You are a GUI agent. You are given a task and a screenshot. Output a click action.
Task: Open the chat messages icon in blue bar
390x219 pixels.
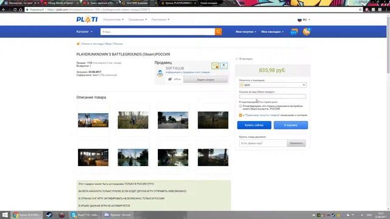[x=294, y=32]
